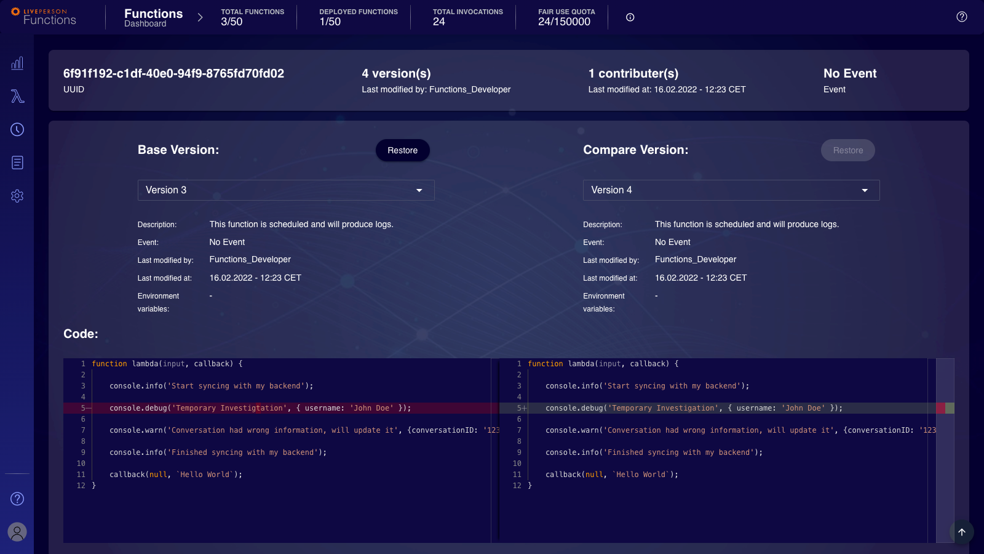Click the '1 contributer(s)' heading

click(633, 73)
